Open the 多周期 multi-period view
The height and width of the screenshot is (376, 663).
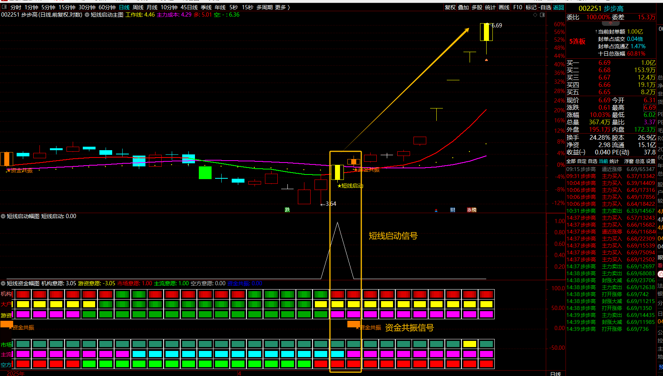[x=265, y=7]
